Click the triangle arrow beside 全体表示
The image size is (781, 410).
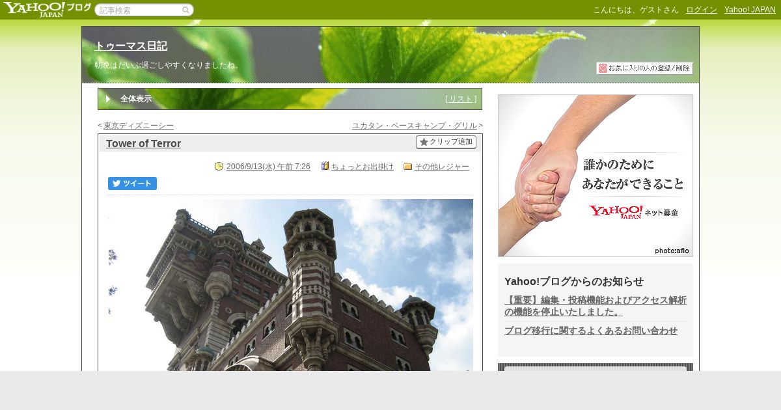click(x=109, y=99)
